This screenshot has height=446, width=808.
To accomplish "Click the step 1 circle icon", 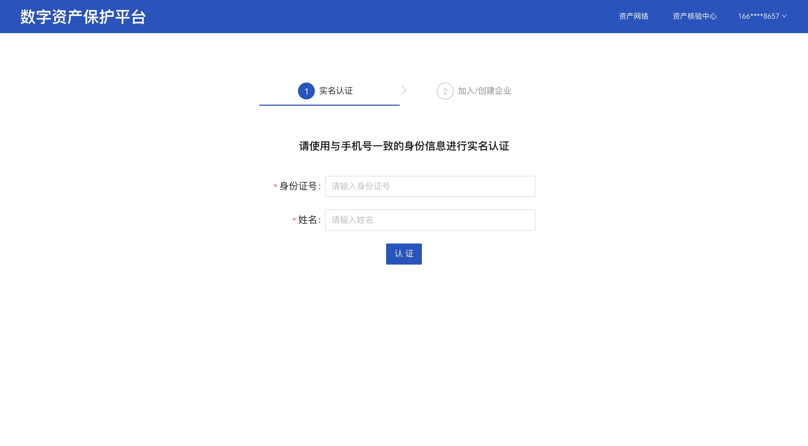I will pos(306,91).
